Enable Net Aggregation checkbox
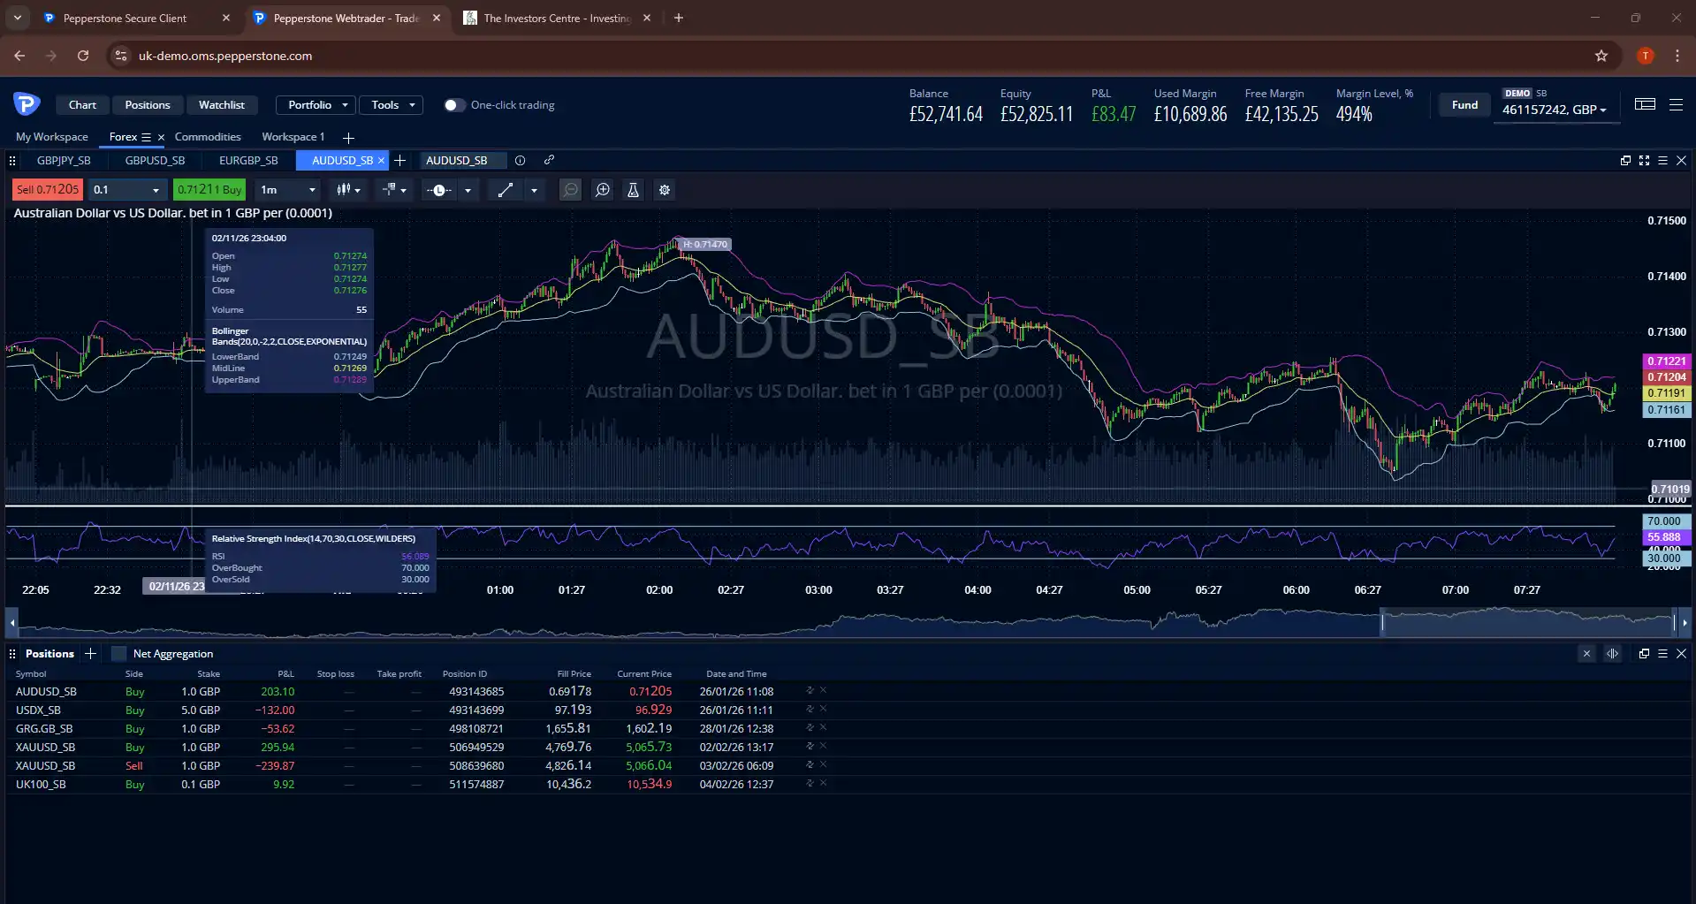Screen dimensions: 1696x904 click(x=118, y=654)
